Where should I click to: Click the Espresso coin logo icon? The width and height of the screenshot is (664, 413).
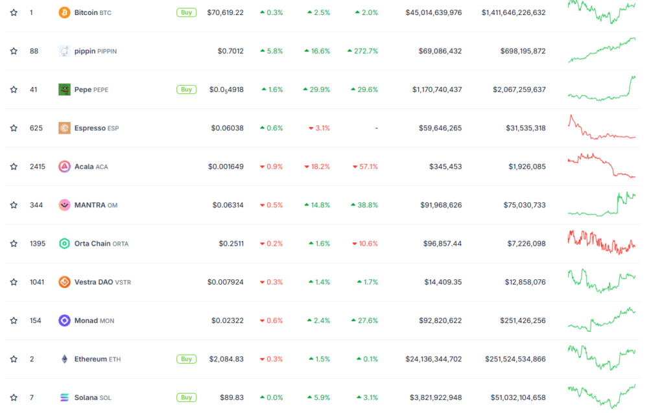pos(64,128)
